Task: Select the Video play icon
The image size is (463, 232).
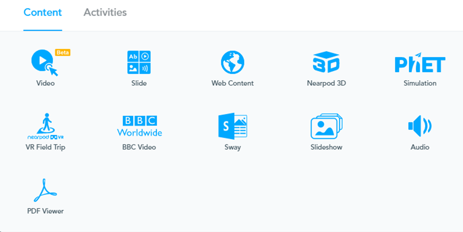Action: (x=44, y=63)
